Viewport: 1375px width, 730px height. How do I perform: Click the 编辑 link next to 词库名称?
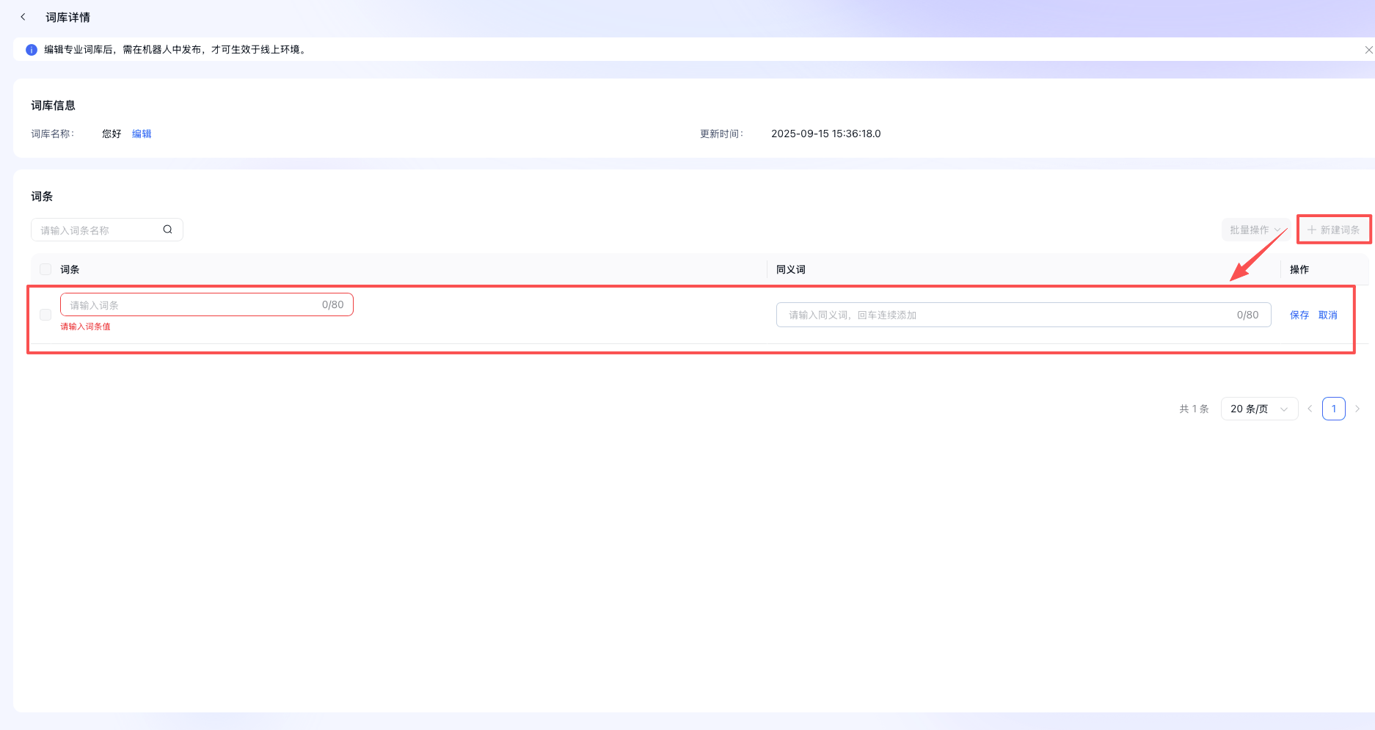(142, 134)
